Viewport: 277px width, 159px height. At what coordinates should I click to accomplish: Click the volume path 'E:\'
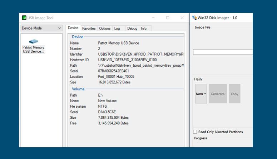(x=100, y=95)
